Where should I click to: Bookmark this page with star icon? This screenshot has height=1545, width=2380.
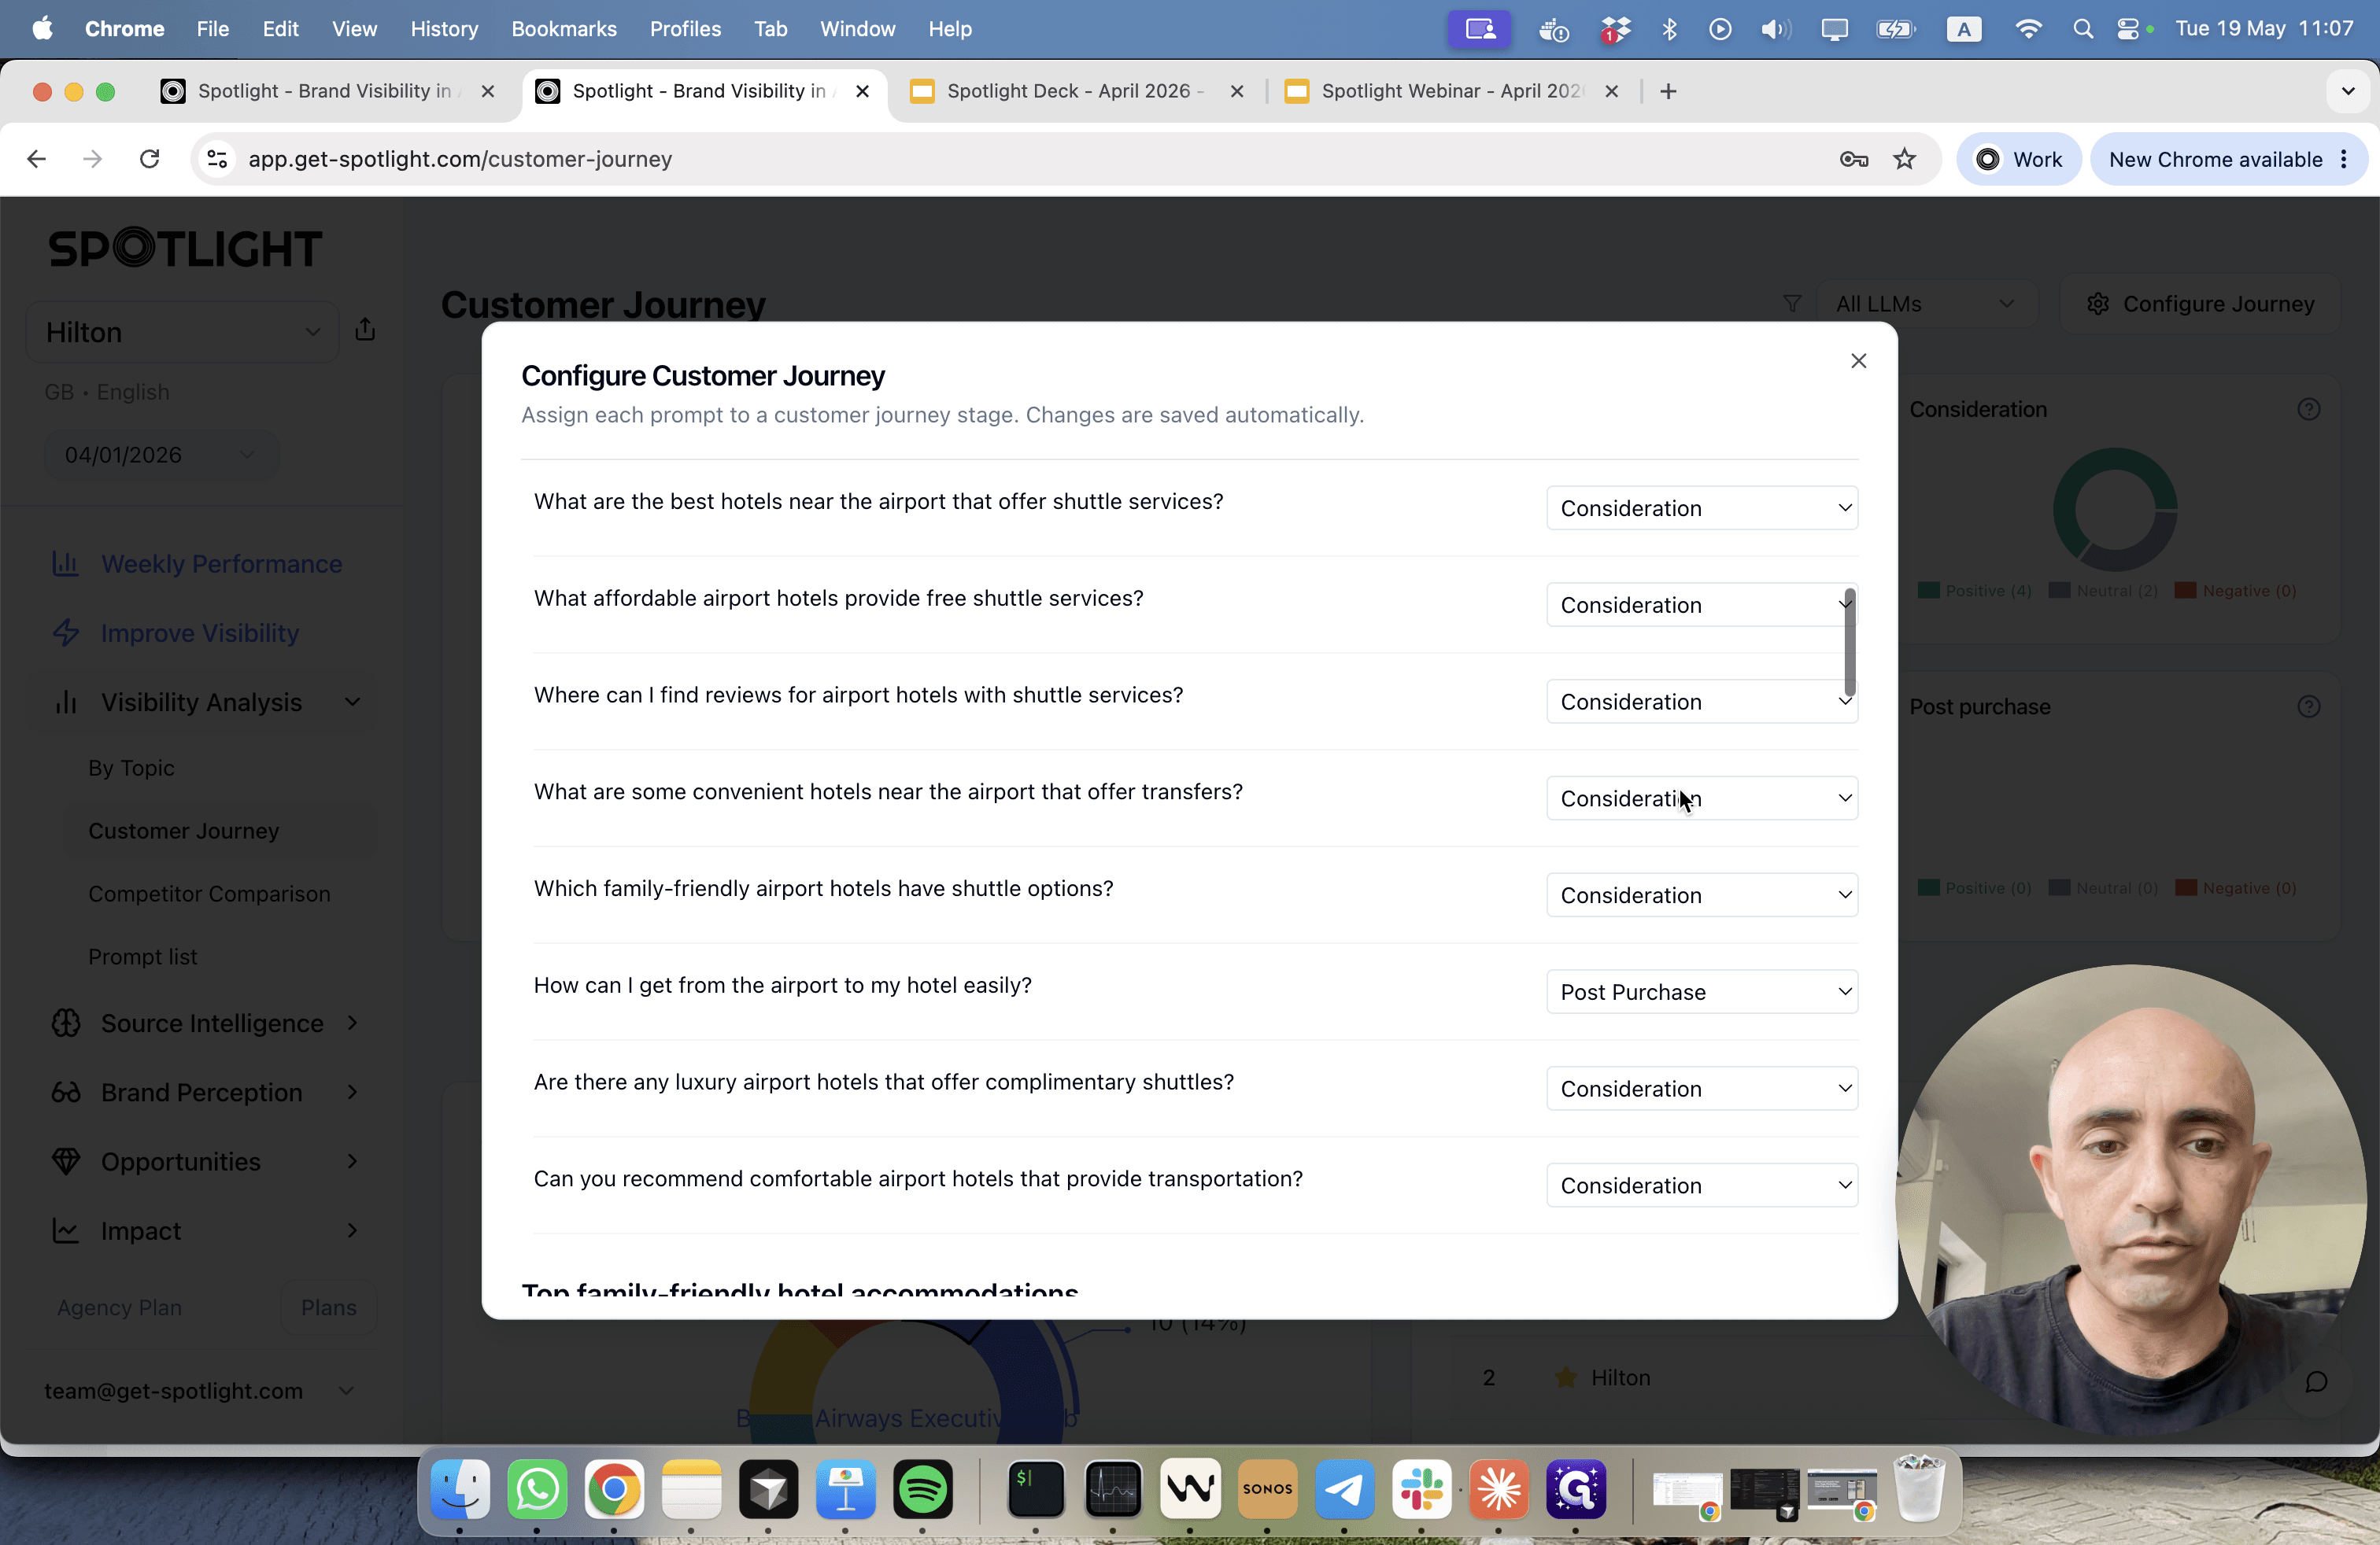1904,159
